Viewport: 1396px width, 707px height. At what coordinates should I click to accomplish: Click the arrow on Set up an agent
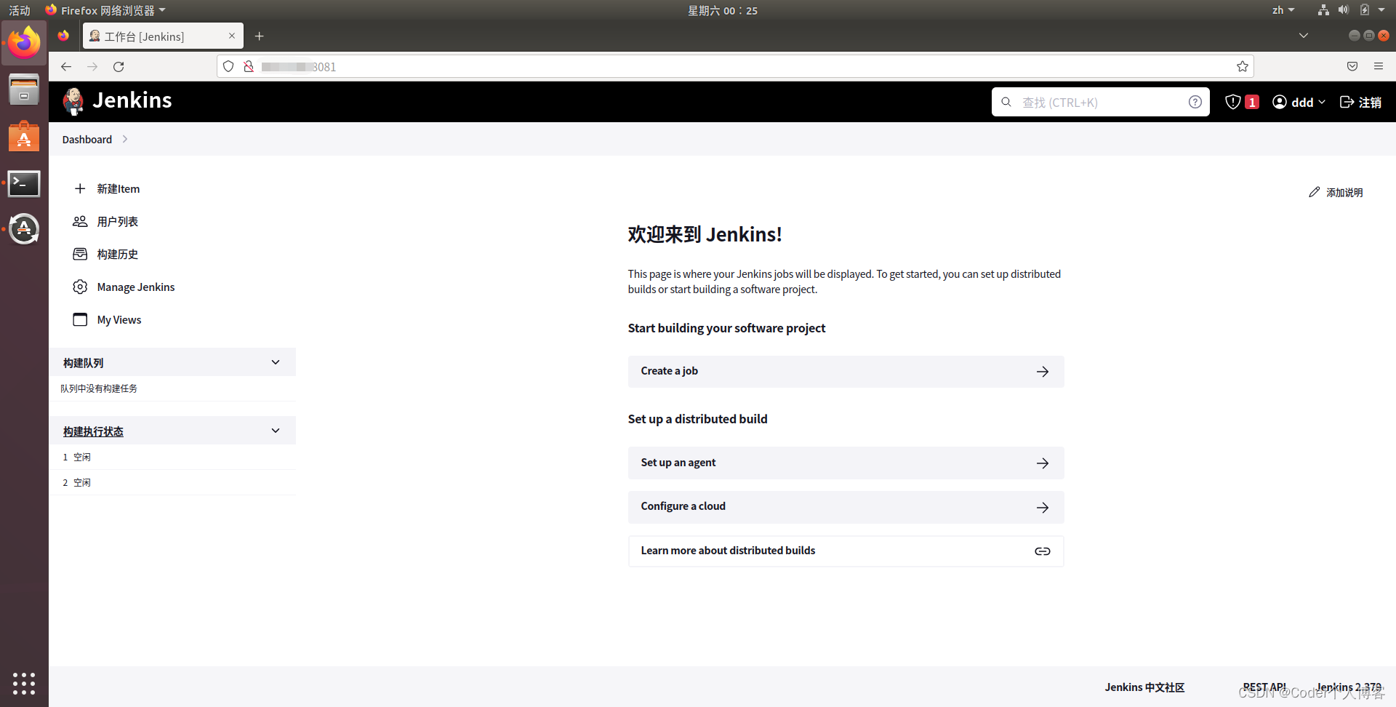[x=1043, y=463]
